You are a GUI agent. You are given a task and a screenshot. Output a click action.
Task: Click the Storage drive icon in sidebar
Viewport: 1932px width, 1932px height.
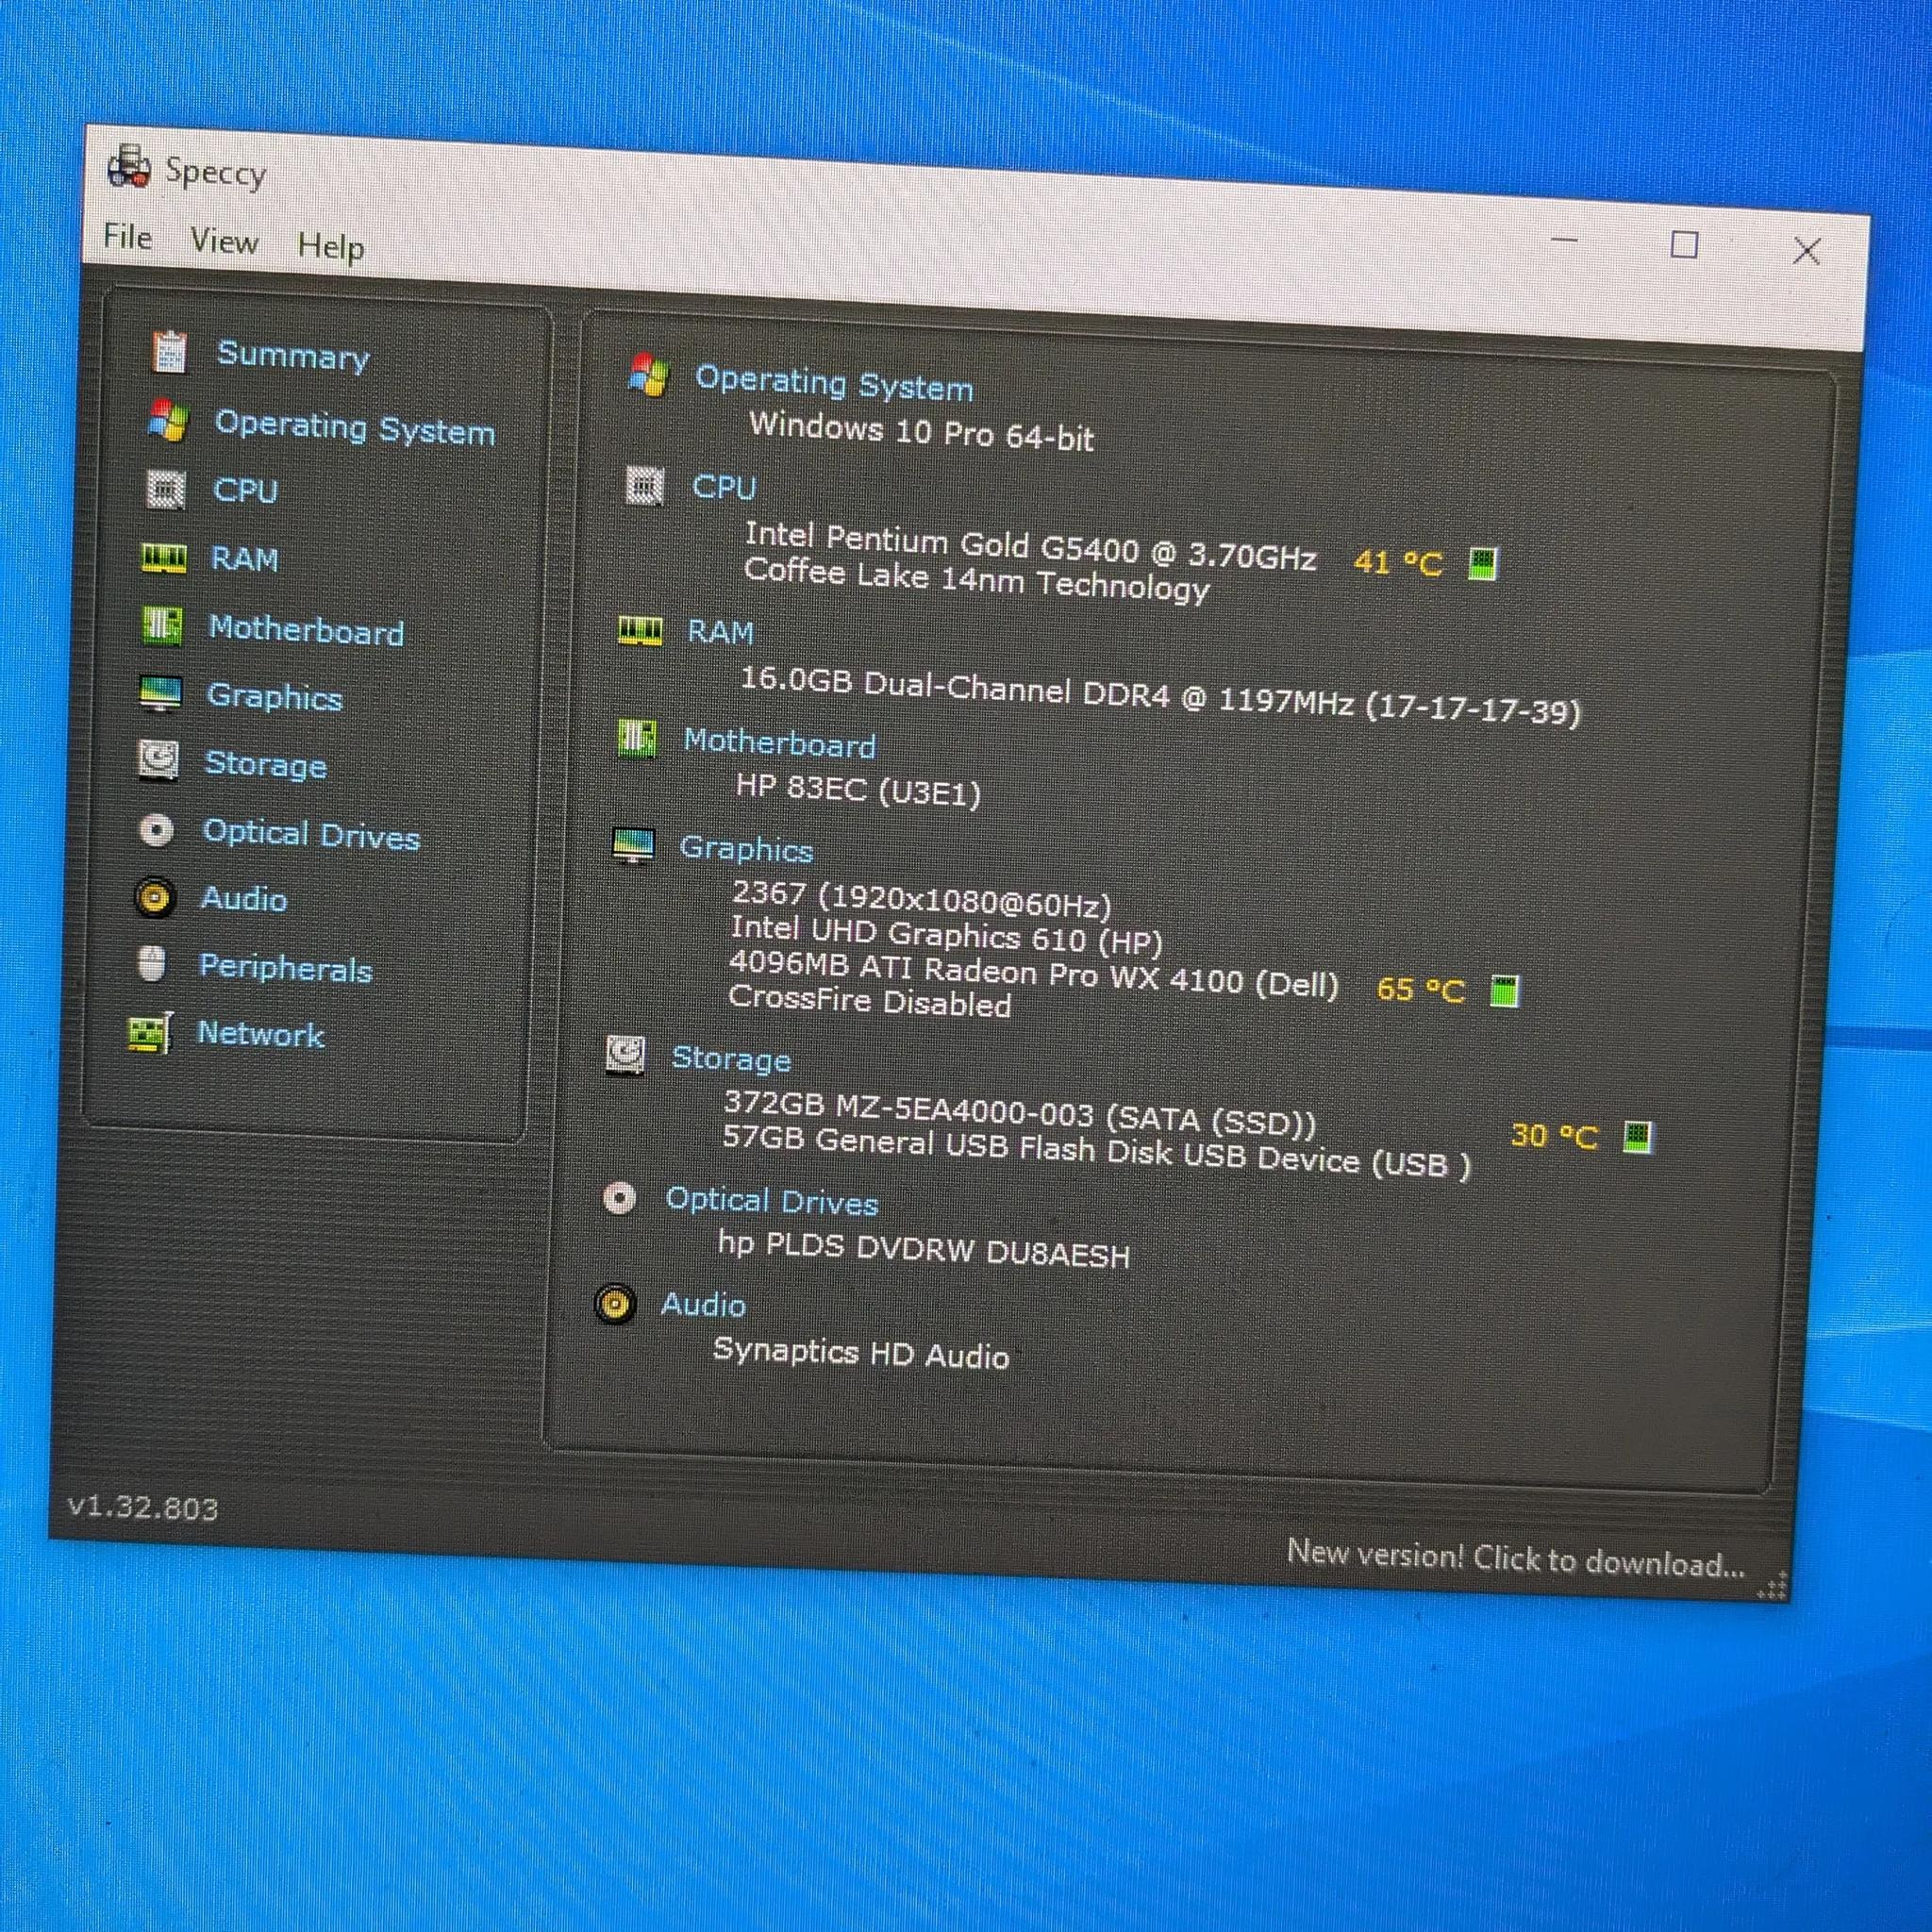pyautogui.click(x=158, y=760)
